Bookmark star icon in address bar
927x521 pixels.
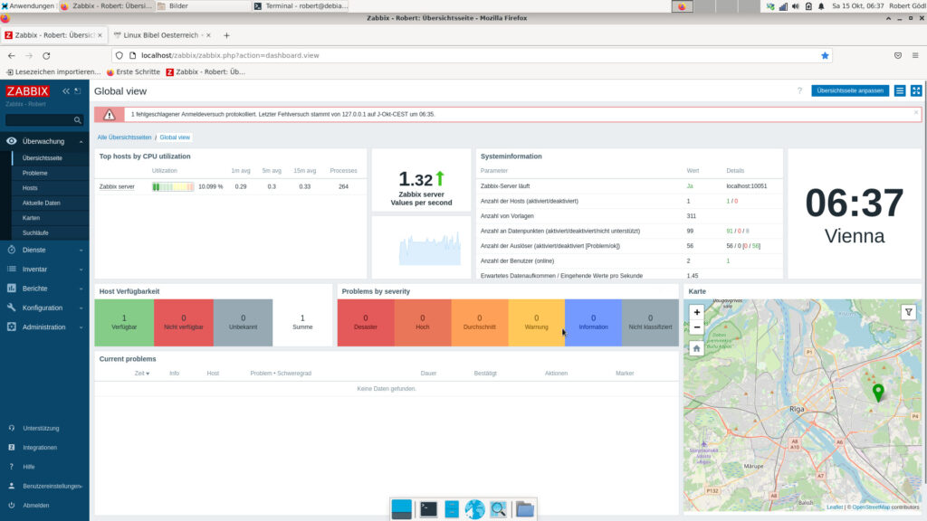click(825, 55)
